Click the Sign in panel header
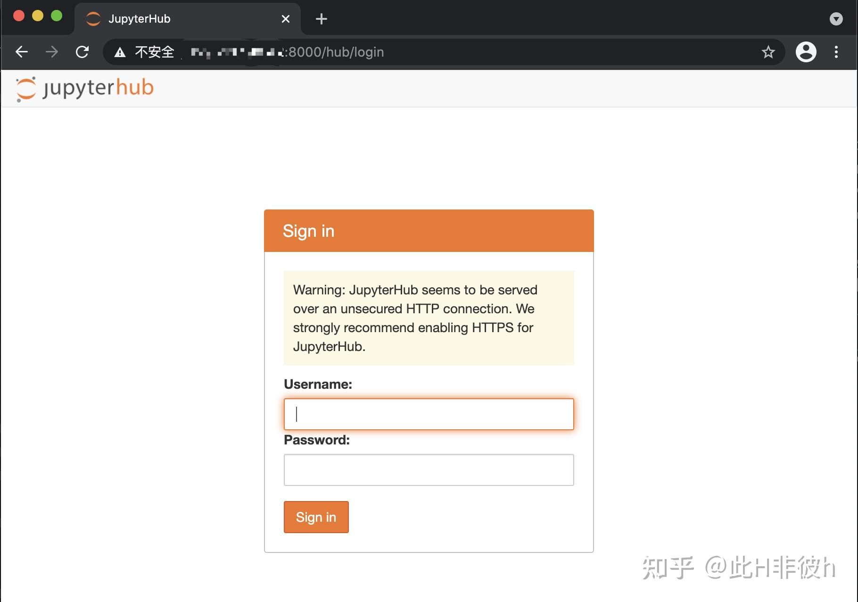The height and width of the screenshot is (602, 858). click(308, 231)
